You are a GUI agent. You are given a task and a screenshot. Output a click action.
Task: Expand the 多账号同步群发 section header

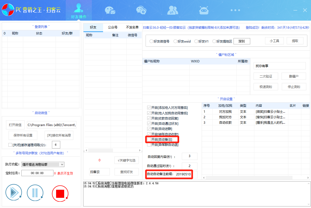41,154
